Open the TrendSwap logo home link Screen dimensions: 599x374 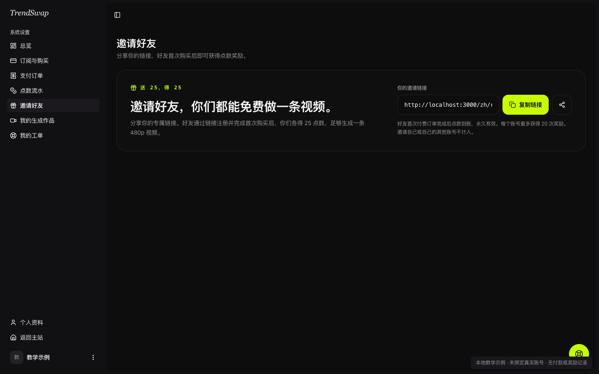29,13
